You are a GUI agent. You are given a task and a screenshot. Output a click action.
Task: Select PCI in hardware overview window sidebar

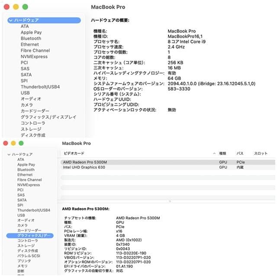click(24, 62)
